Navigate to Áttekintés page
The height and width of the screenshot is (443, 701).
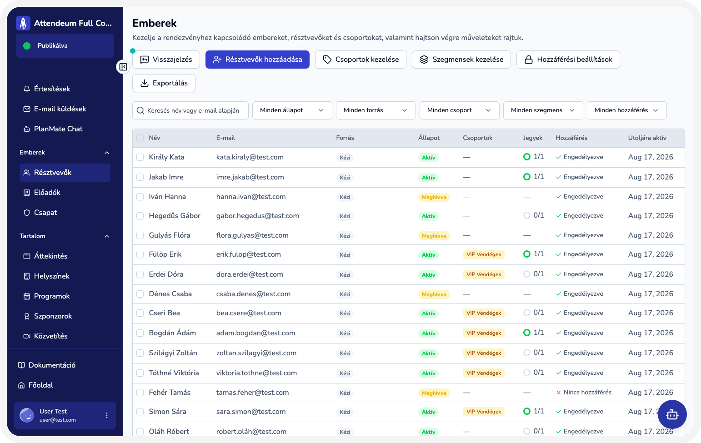65,256
